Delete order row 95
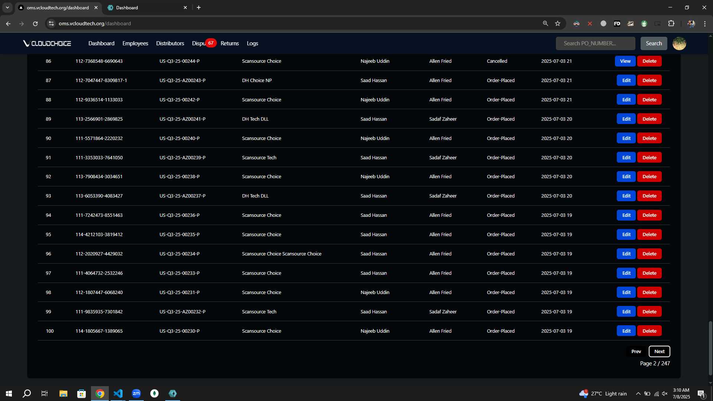Viewport: 713px width, 401px height. pyautogui.click(x=649, y=234)
